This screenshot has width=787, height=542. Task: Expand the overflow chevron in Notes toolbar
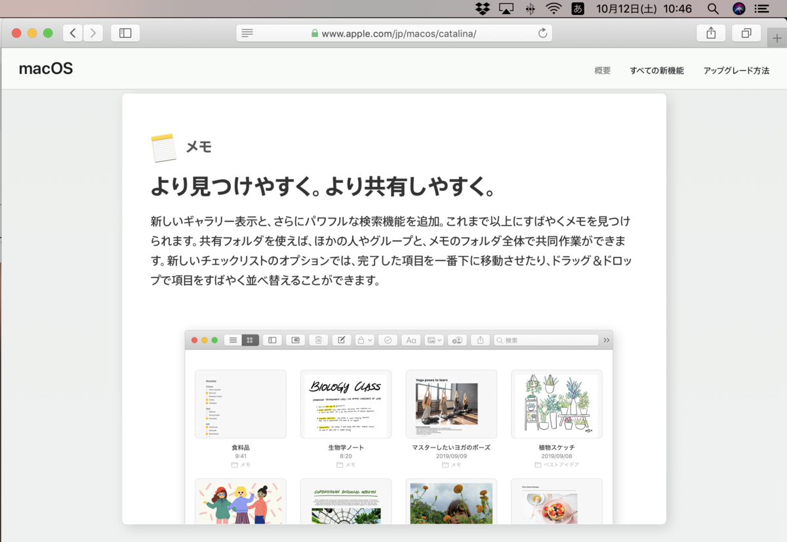[x=606, y=340]
